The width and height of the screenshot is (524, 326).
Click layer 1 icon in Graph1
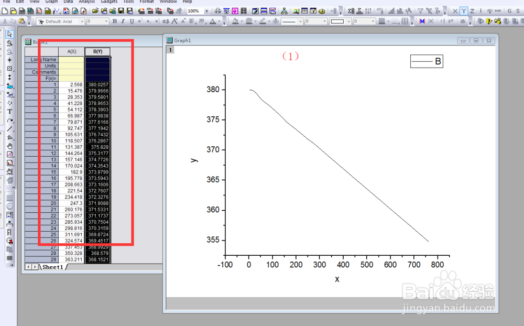170,50
